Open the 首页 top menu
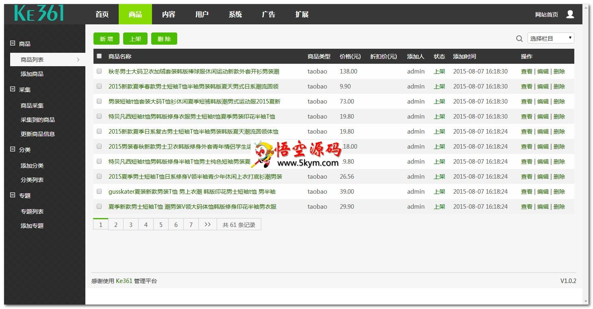The image size is (593, 309). pyautogui.click(x=102, y=14)
